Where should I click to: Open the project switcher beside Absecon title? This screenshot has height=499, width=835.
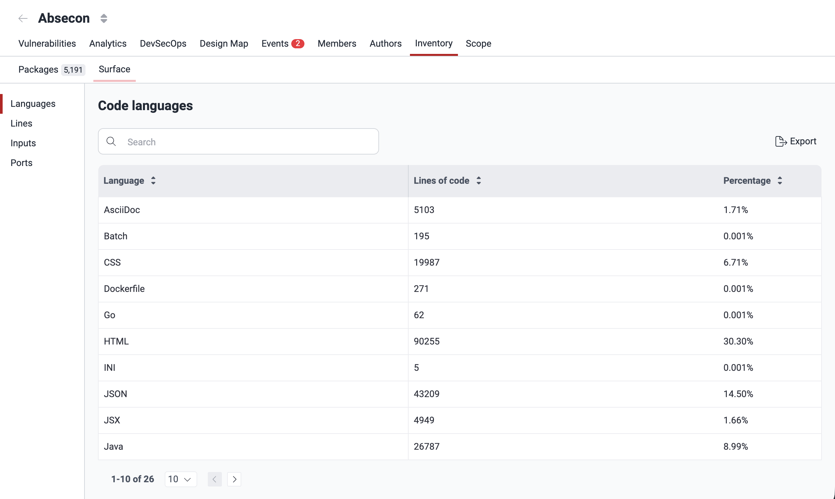coord(104,18)
